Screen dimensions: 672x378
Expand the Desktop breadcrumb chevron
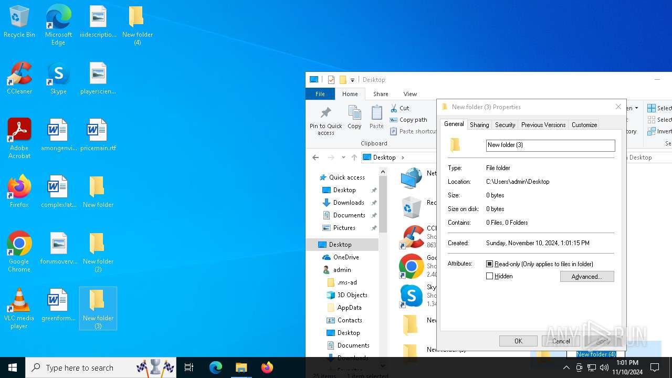click(403, 157)
